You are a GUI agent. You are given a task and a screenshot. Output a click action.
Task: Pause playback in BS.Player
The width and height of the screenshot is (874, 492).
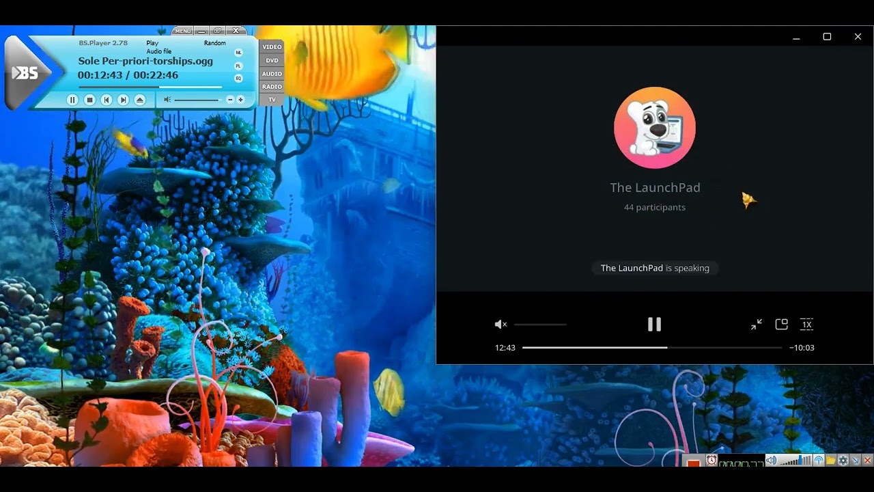pos(72,100)
